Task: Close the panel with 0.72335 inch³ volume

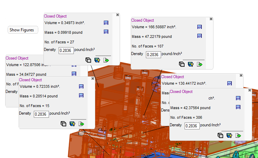Action: [92, 78]
